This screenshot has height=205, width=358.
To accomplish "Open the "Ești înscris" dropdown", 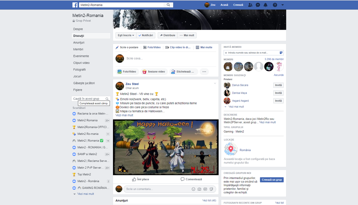I will 126,35.
